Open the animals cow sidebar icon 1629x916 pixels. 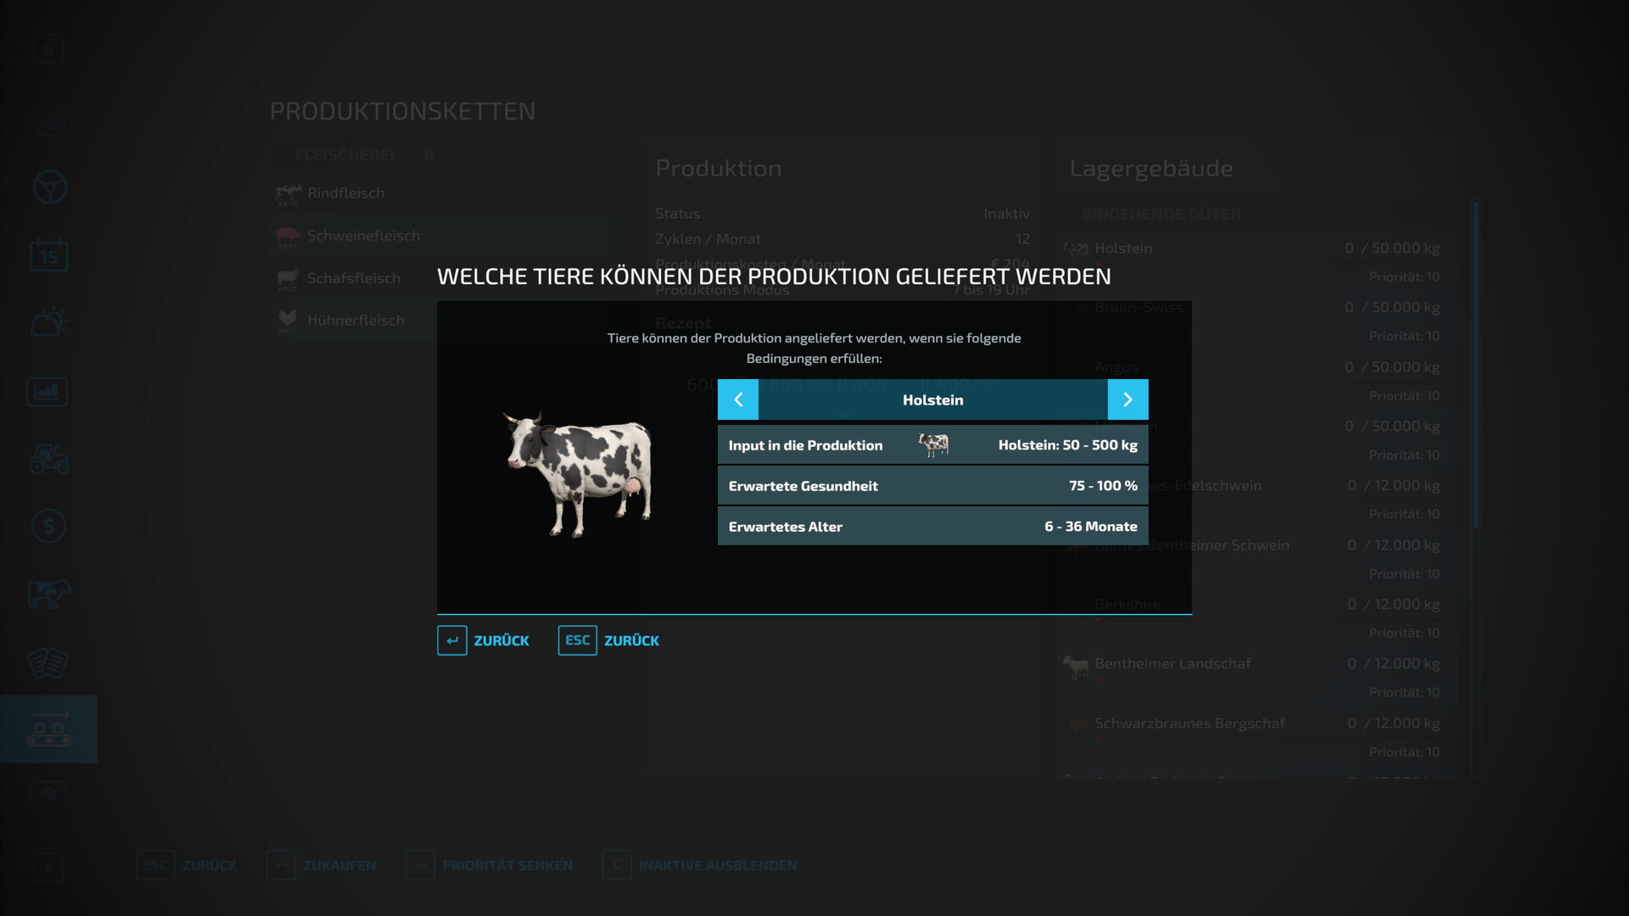point(48,594)
